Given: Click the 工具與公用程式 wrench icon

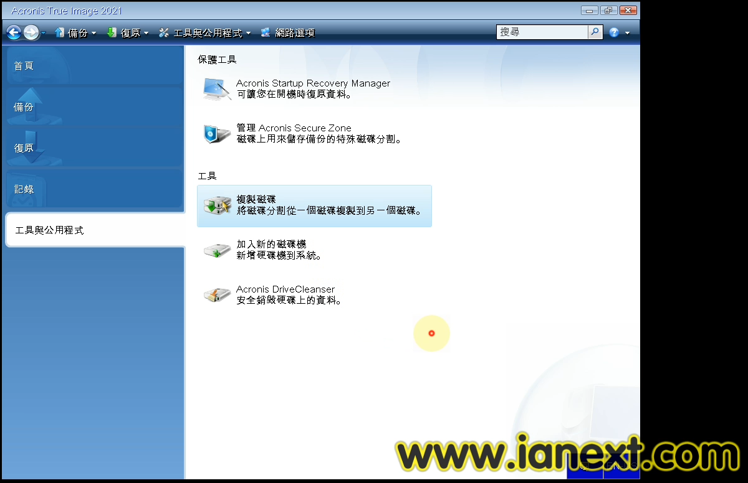Looking at the screenshot, I should click(164, 32).
